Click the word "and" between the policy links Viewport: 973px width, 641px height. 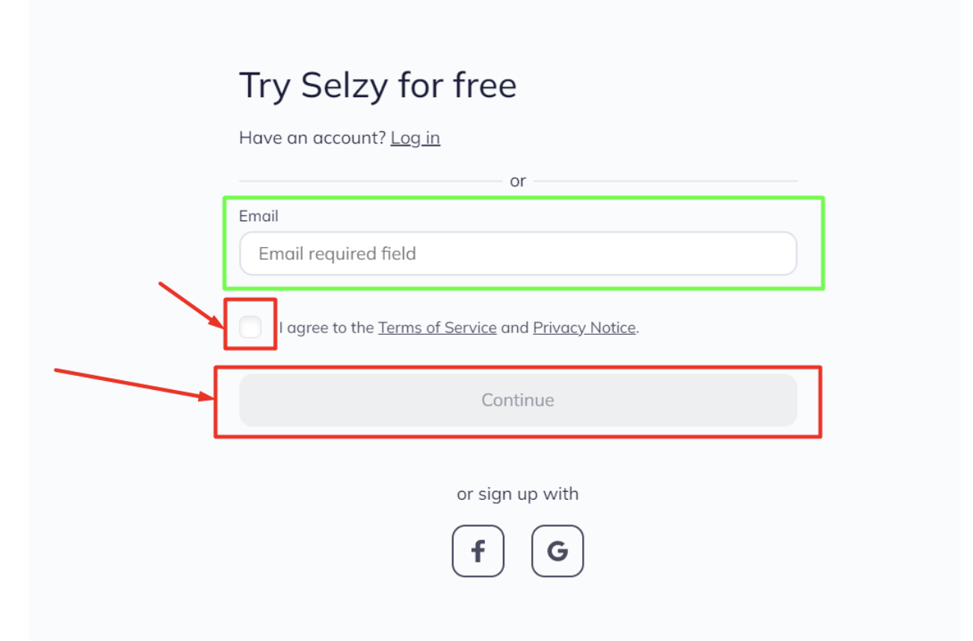click(514, 327)
